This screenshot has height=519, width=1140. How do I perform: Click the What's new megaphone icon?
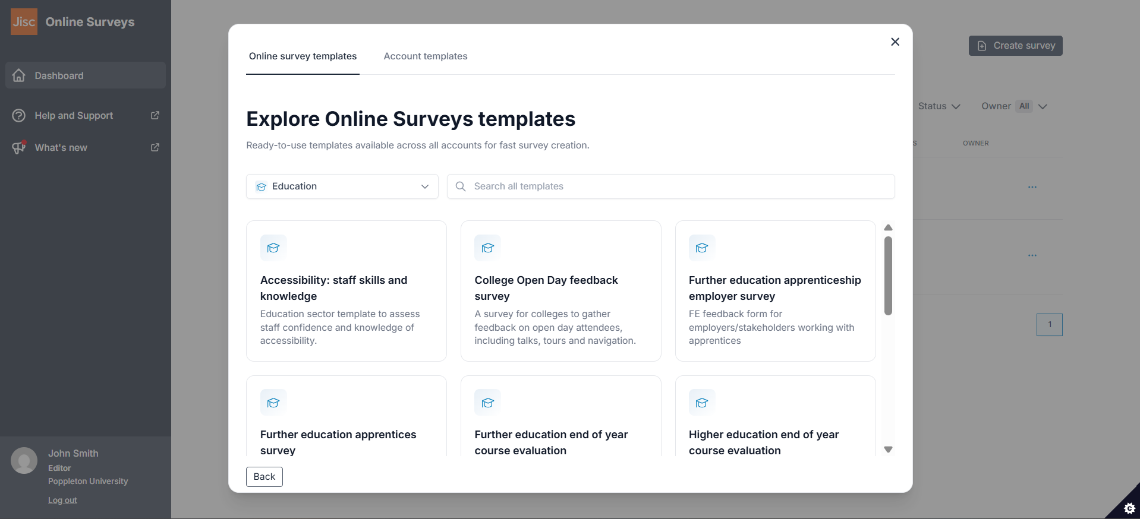coord(19,147)
